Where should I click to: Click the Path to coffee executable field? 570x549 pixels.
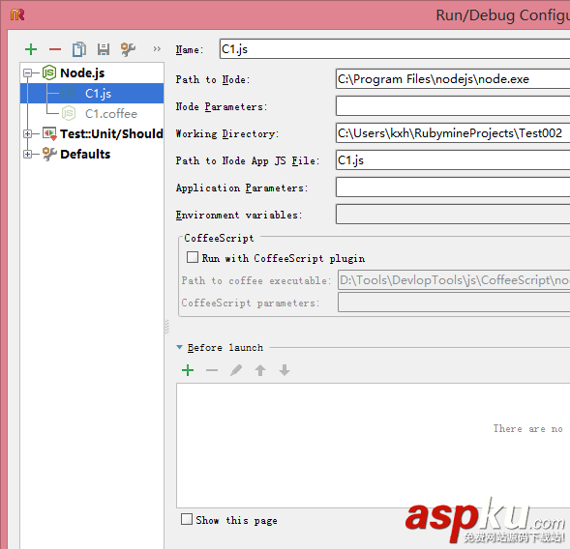(454, 280)
